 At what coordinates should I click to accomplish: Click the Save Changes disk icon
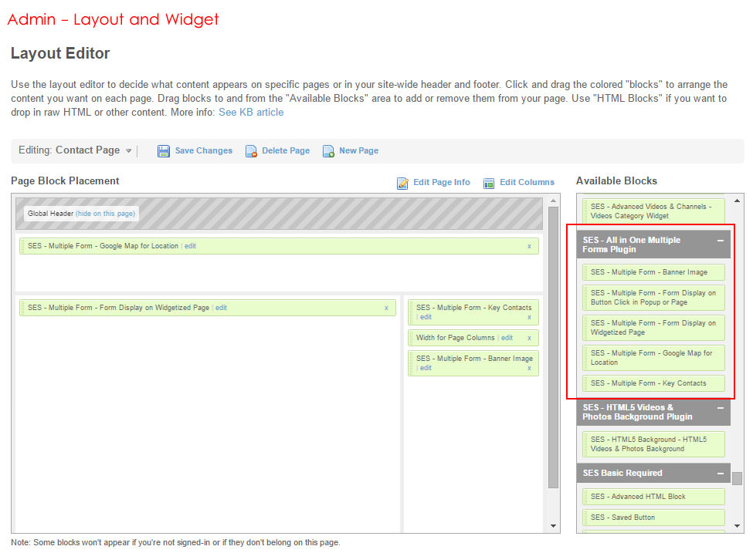[x=164, y=151]
